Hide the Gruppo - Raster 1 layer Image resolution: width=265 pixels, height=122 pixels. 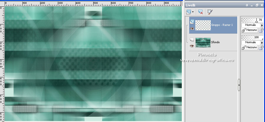click(192, 29)
